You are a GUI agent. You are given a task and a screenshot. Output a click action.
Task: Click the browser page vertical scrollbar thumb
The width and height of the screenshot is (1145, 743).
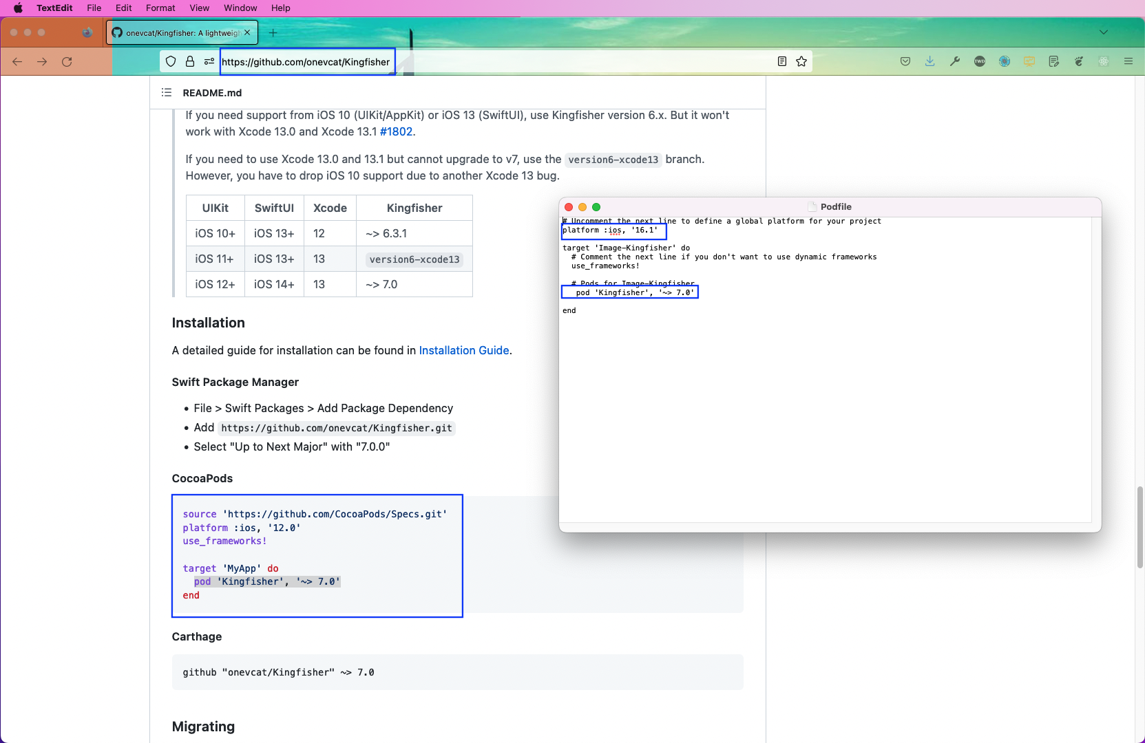1140,527
